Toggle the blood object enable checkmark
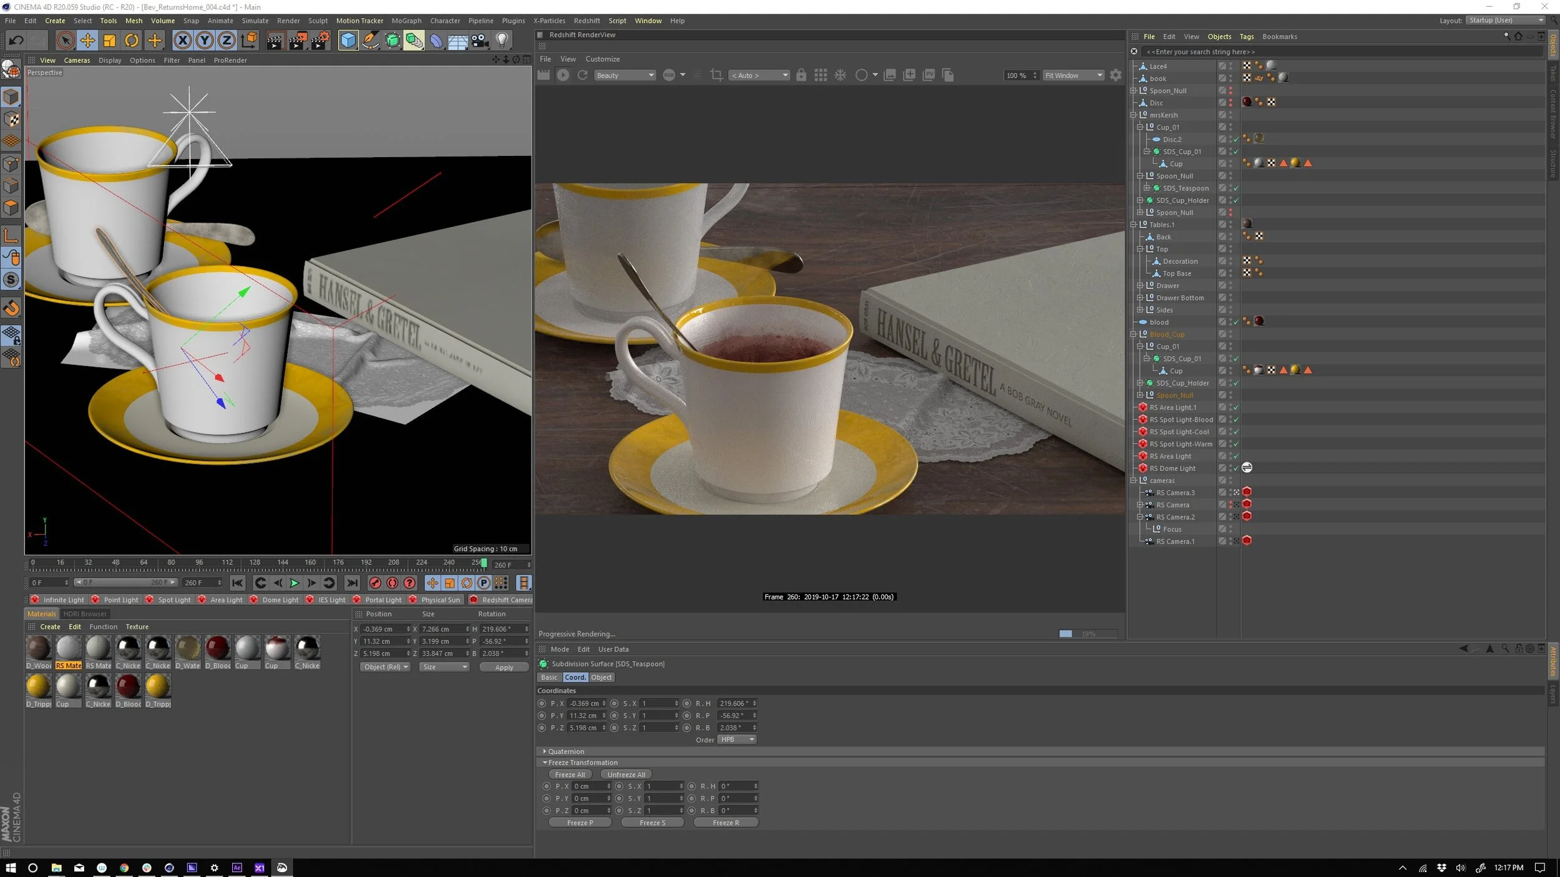 [x=1236, y=322]
